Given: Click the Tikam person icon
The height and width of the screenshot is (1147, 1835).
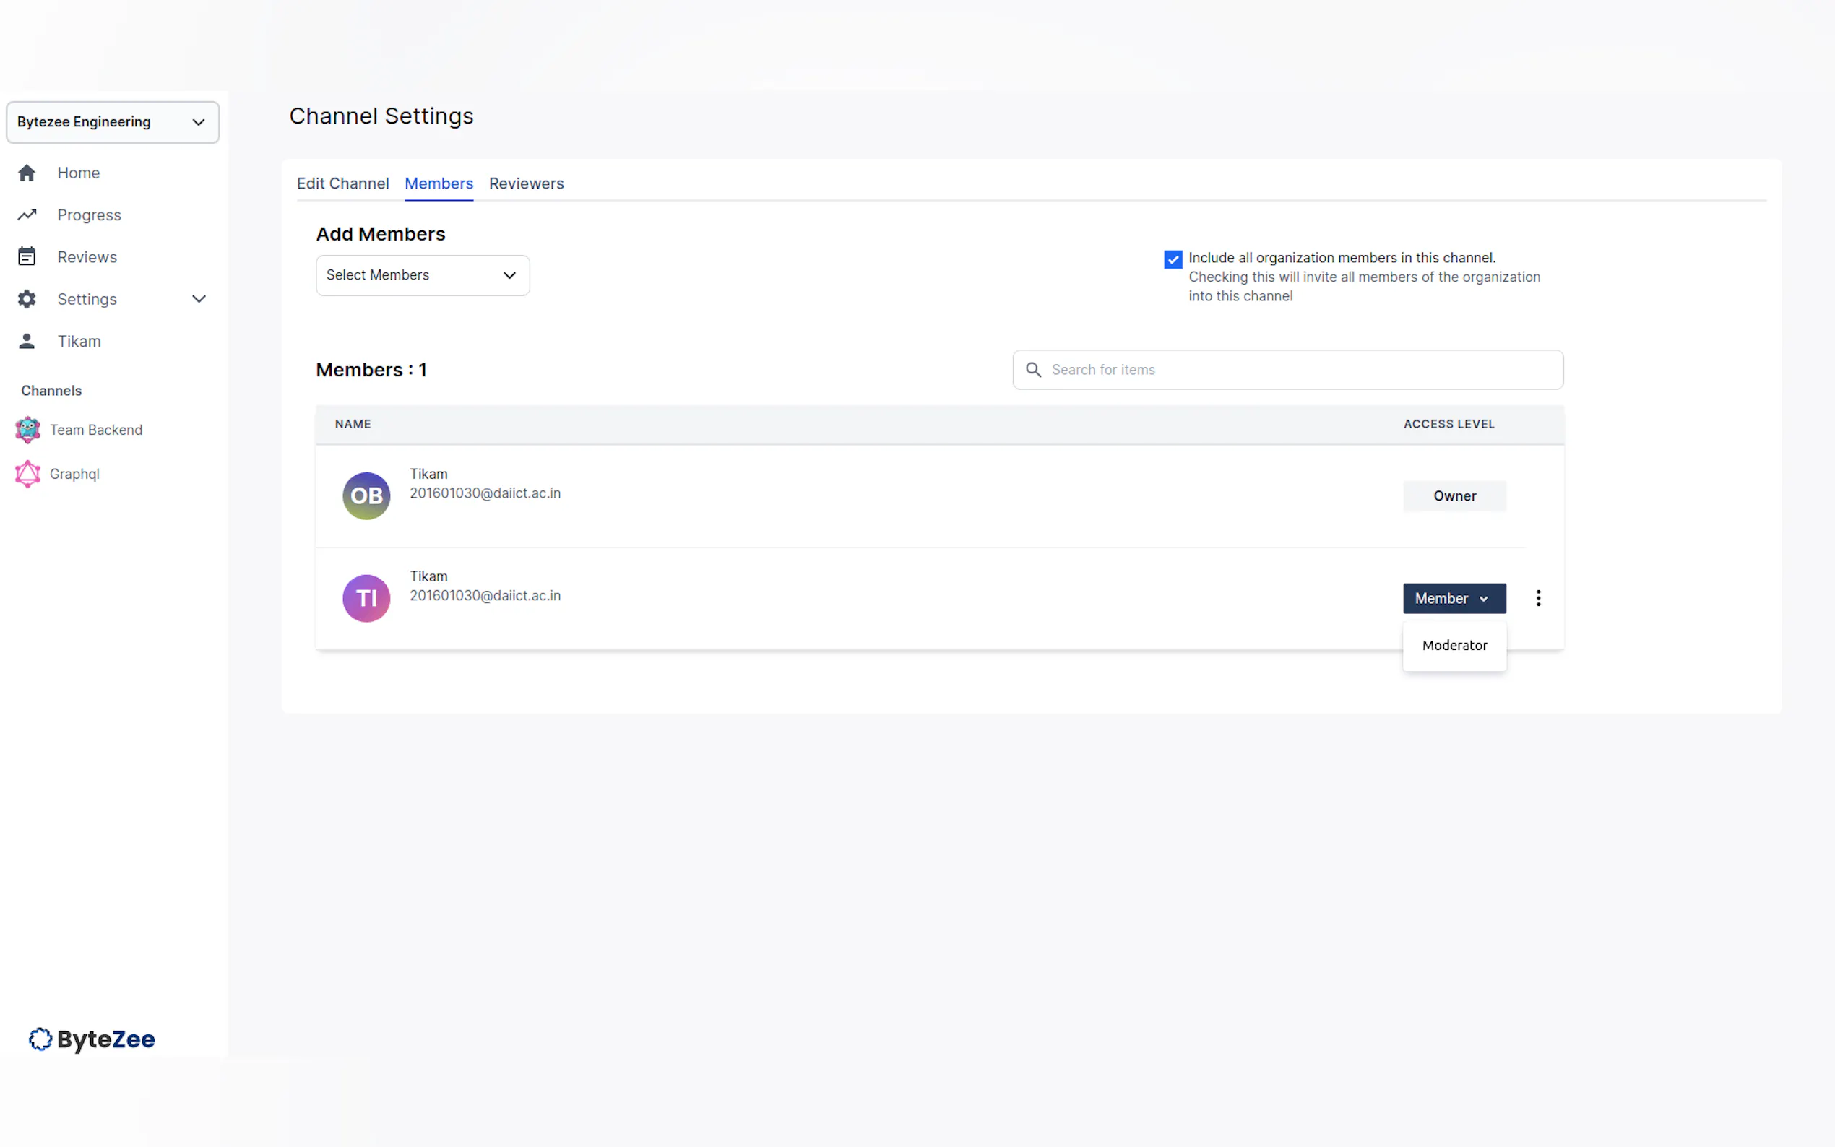Looking at the screenshot, I should (x=27, y=342).
